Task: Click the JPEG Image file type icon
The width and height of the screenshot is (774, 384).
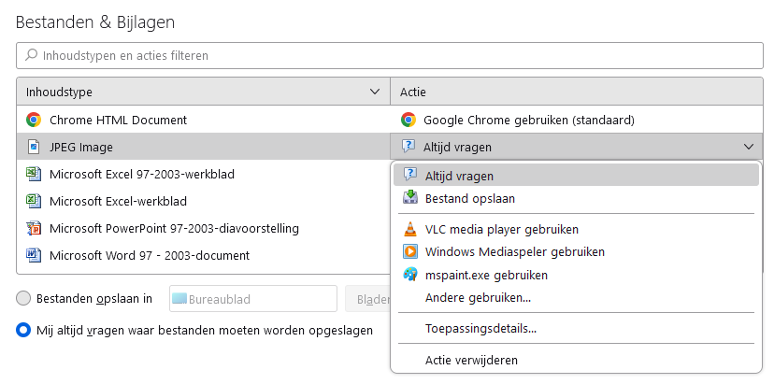Action: point(34,147)
